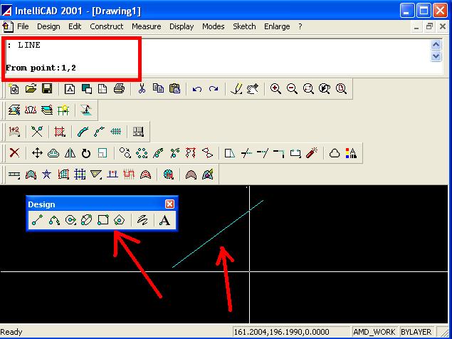The height and width of the screenshot is (339, 452).
Task: Open the Sketch menu
Action: coord(244,26)
